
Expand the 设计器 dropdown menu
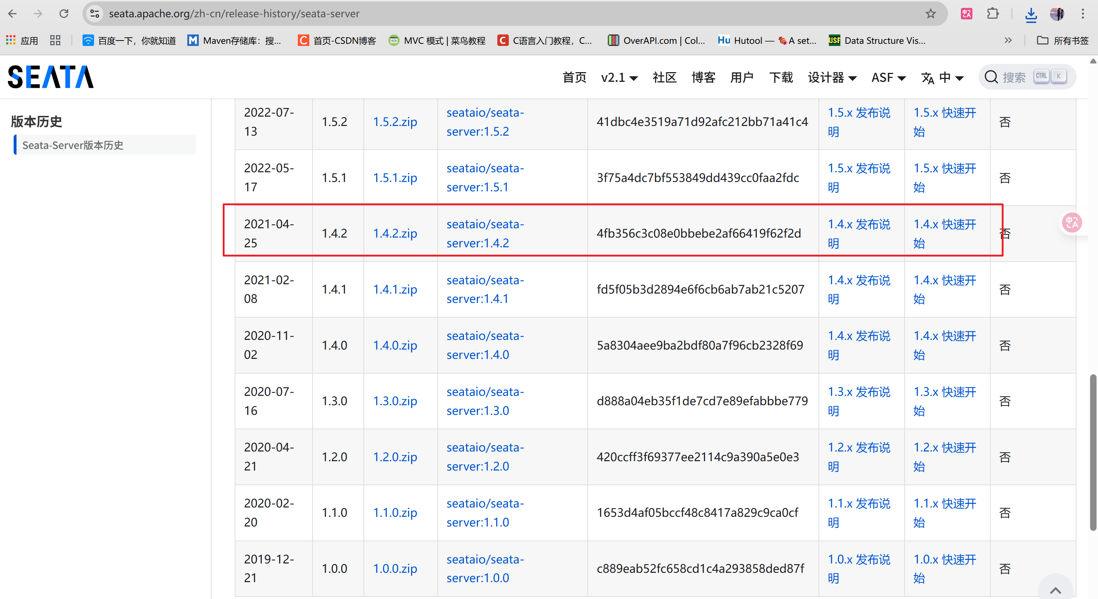tap(832, 78)
